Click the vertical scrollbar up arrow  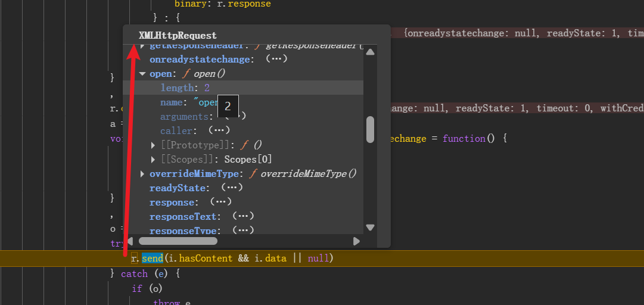(370, 52)
